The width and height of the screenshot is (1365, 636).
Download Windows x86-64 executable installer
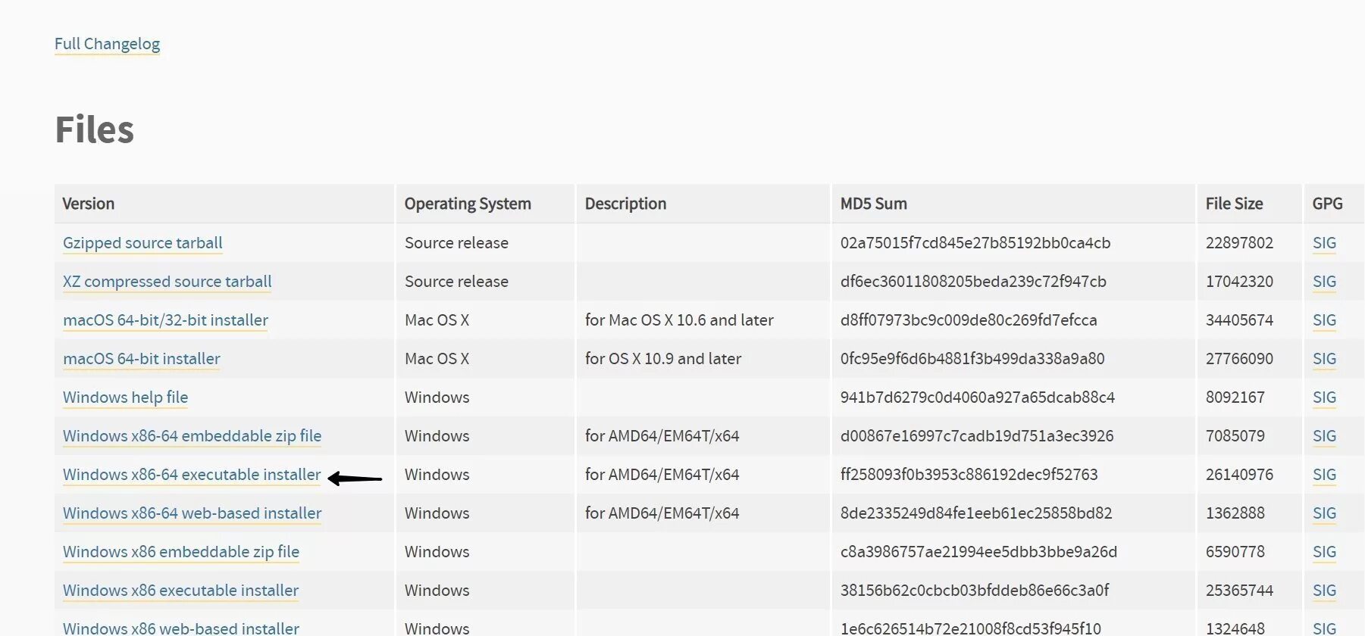coord(192,475)
